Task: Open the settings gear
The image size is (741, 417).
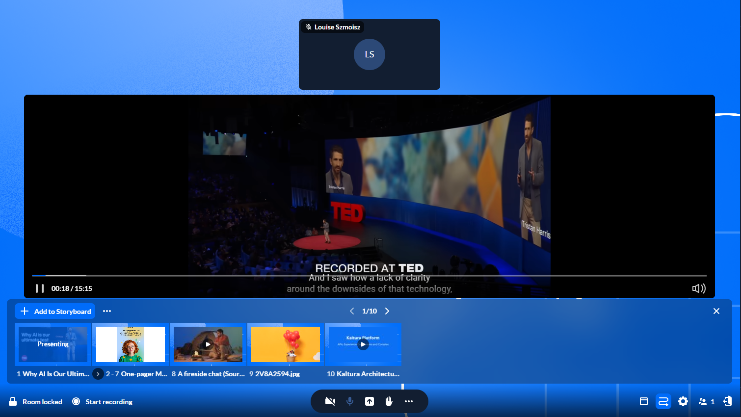Action: tap(683, 401)
